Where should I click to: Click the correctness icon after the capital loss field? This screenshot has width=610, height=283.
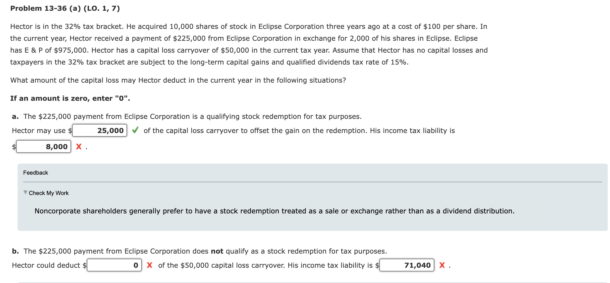pyautogui.click(x=136, y=130)
